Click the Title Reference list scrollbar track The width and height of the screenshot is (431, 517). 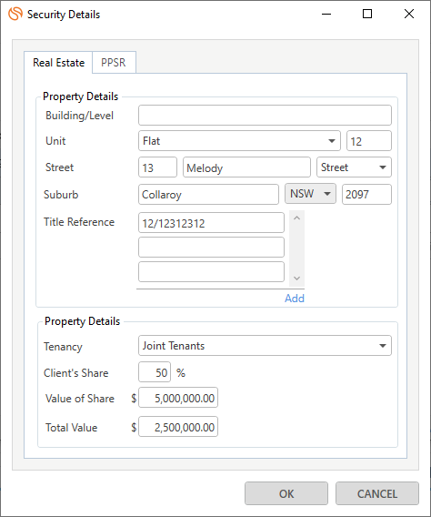pos(296,248)
